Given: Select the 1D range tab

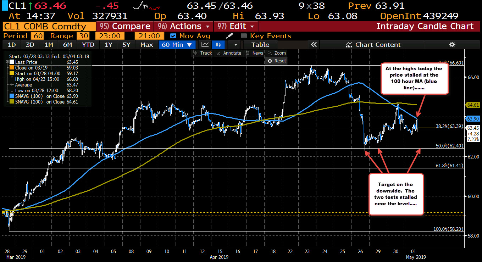Looking at the screenshot, I should [x=12, y=45].
